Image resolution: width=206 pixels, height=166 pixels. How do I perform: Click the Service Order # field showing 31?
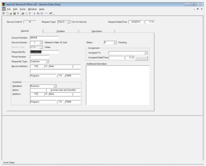[30, 22]
